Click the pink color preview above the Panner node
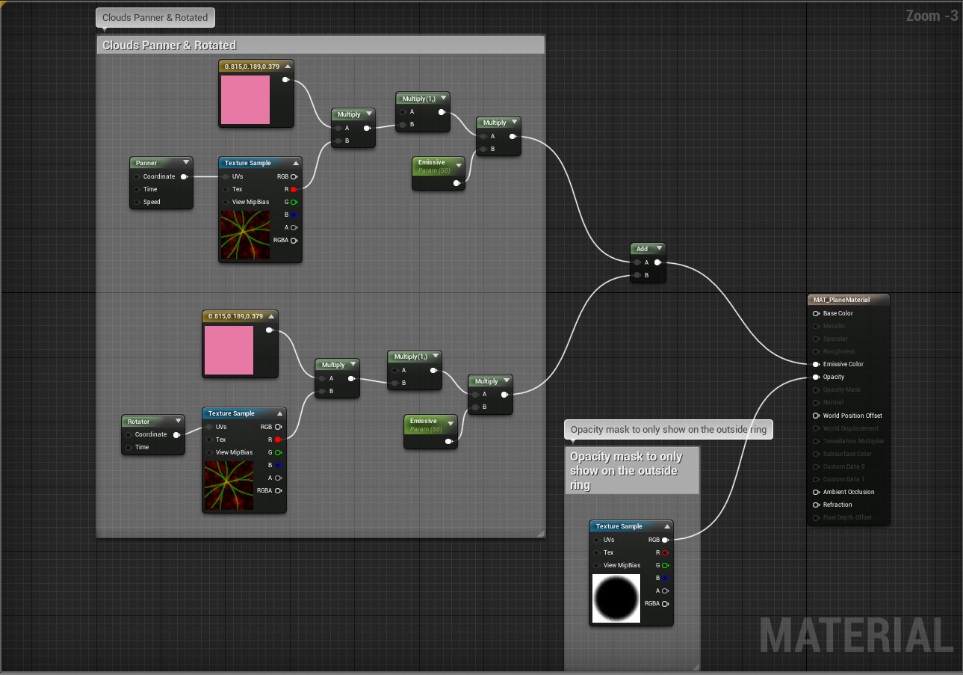The width and height of the screenshot is (963, 675). (x=245, y=100)
